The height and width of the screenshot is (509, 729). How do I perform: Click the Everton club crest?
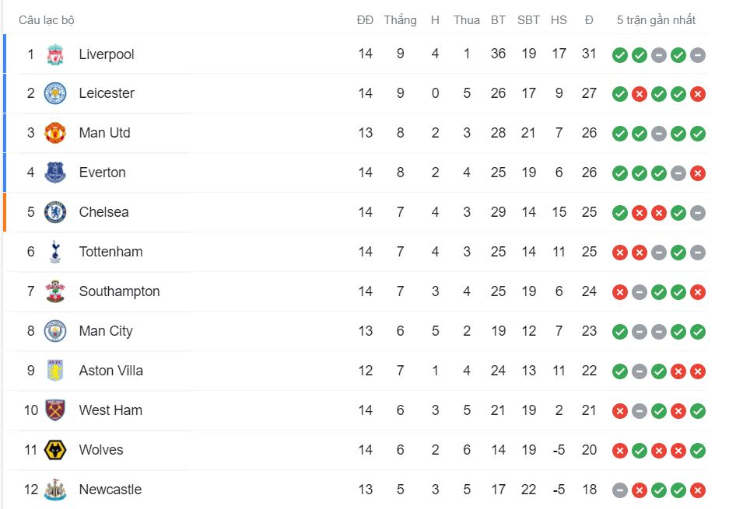(55, 173)
